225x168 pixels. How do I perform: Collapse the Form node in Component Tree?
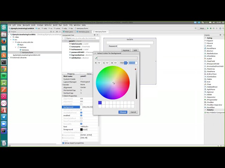pyautogui.click(x=63, y=38)
